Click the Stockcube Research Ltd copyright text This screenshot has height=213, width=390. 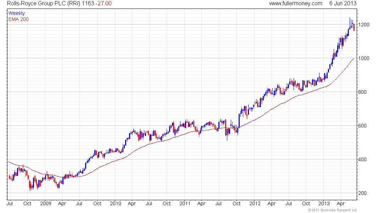332,210
